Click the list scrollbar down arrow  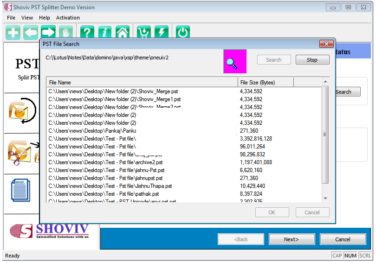(325, 199)
